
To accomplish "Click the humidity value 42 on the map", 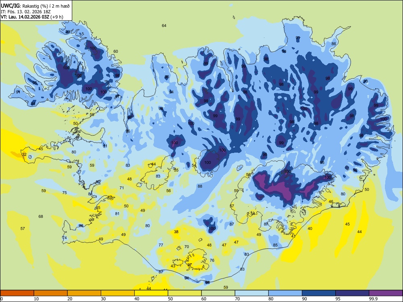I will point(110,197).
